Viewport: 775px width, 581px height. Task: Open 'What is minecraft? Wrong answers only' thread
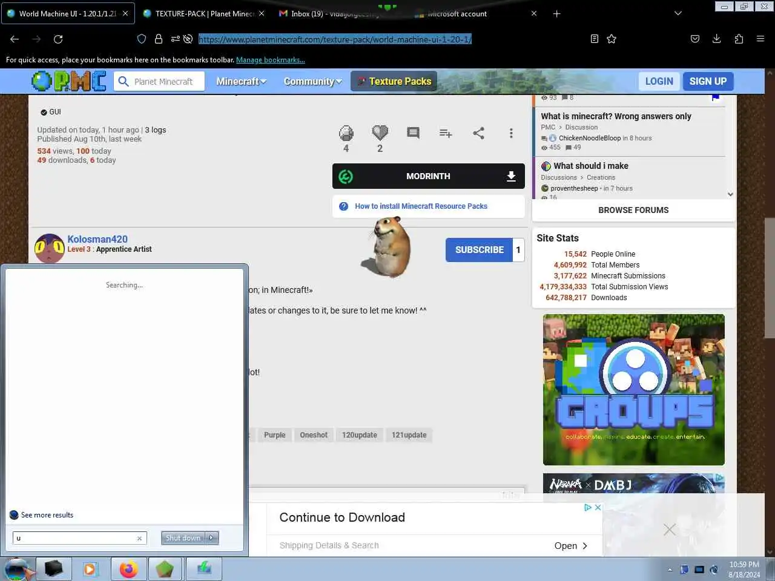click(616, 116)
